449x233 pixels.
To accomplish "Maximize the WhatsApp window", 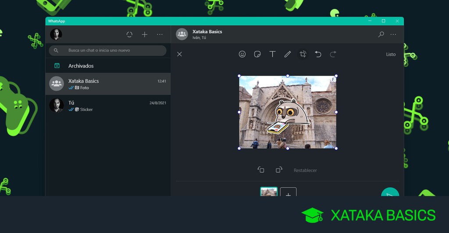I will [383, 21].
